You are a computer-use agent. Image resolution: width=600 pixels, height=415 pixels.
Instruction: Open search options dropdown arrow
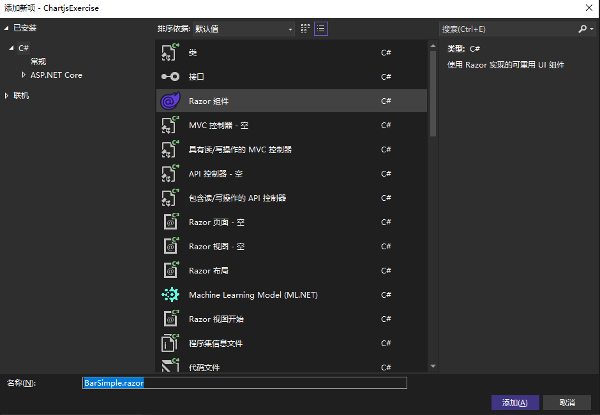coord(592,29)
